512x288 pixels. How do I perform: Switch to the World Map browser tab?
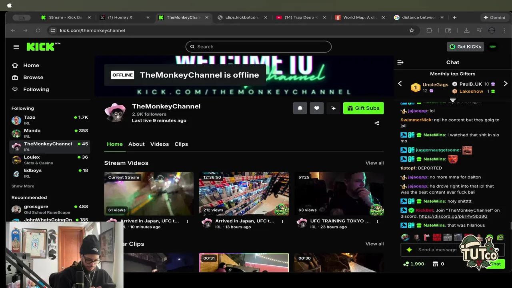point(360,18)
